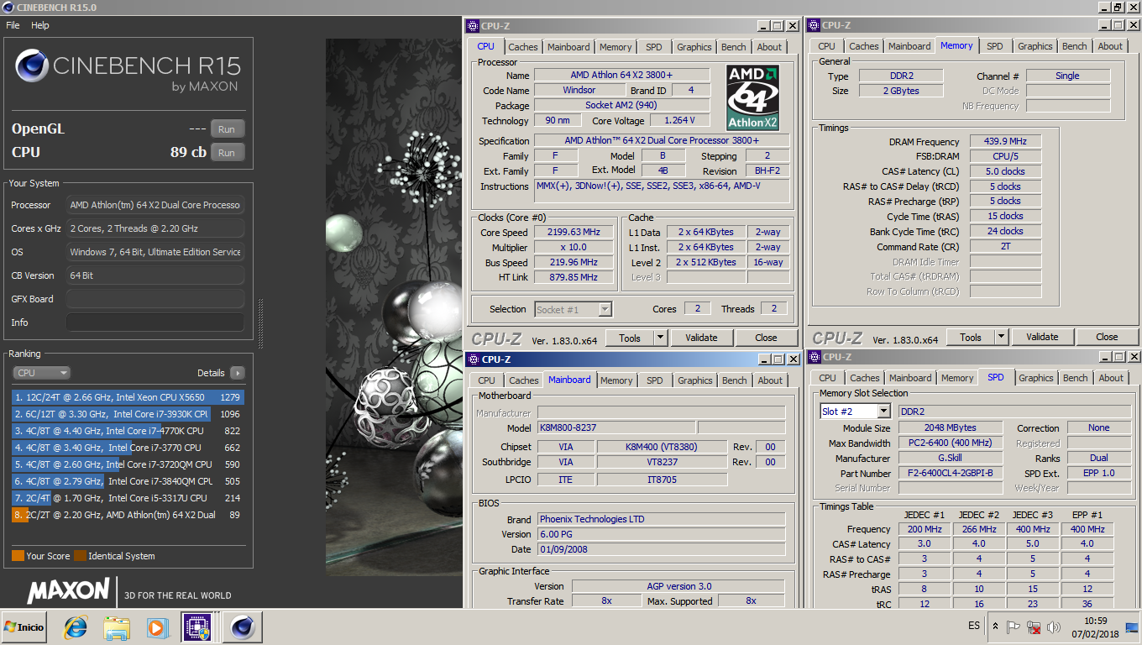Image resolution: width=1142 pixels, height=645 pixels.
Task: Click CPU-Z icon in Mainboard window title
Action: coord(474,359)
